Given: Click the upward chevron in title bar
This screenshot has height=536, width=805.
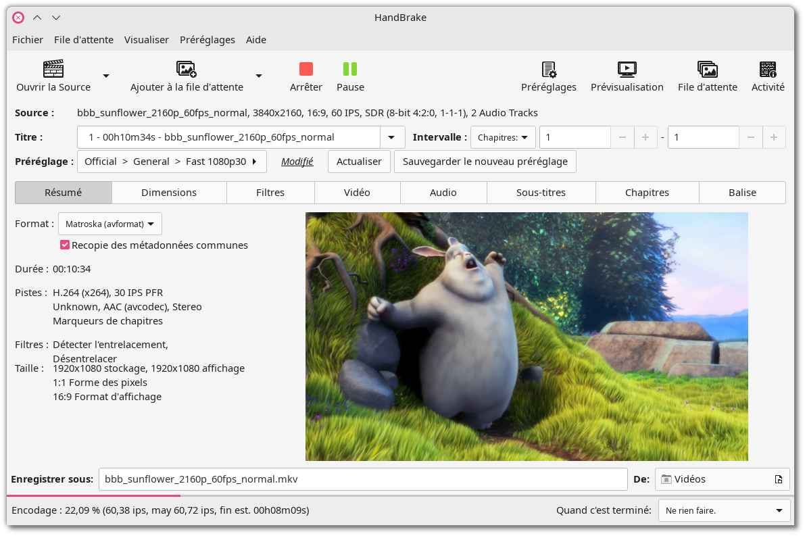Looking at the screenshot, I should click(37, 18).
